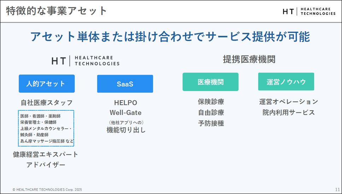Screen dimensions: 342x194
Task: Click the HT Healthcare Technologies logo above 人的アセット
Action: [x=85, y=61]
